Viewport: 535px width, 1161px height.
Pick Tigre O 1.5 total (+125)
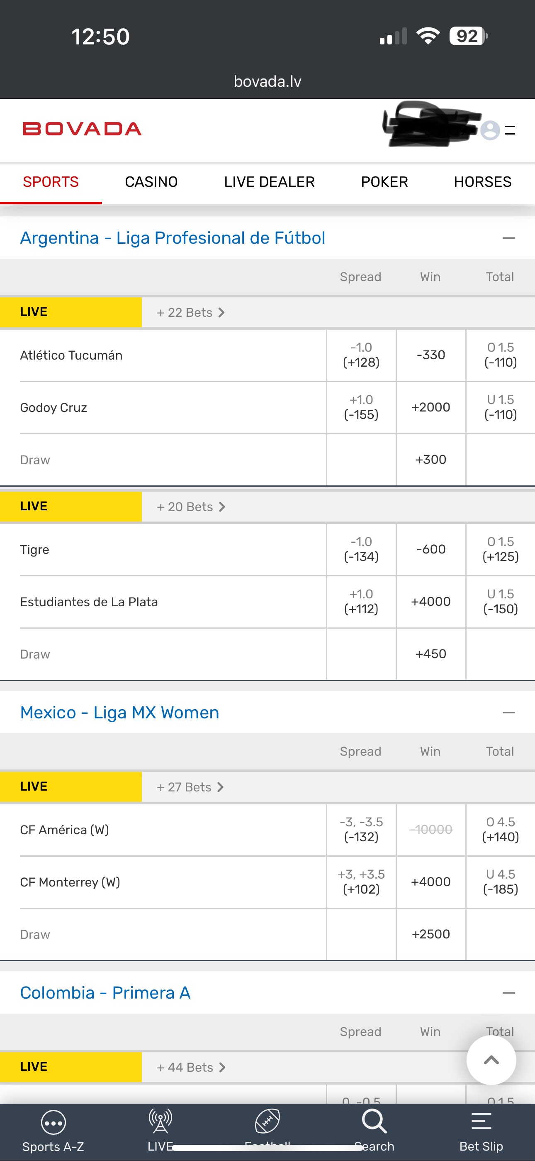click(500, 549)
